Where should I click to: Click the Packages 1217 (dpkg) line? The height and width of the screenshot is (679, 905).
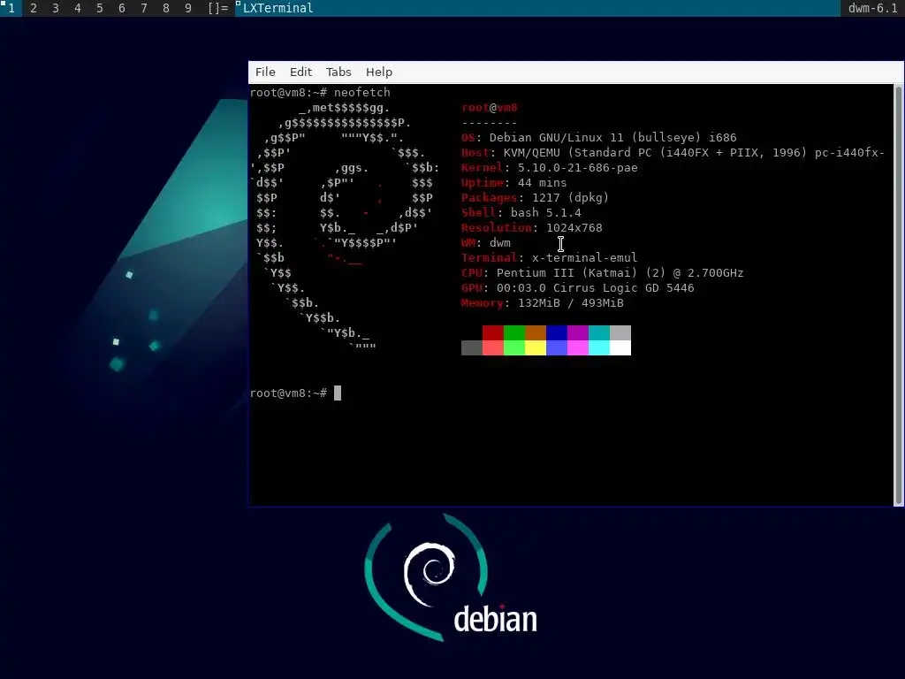(x=535, y=197)
